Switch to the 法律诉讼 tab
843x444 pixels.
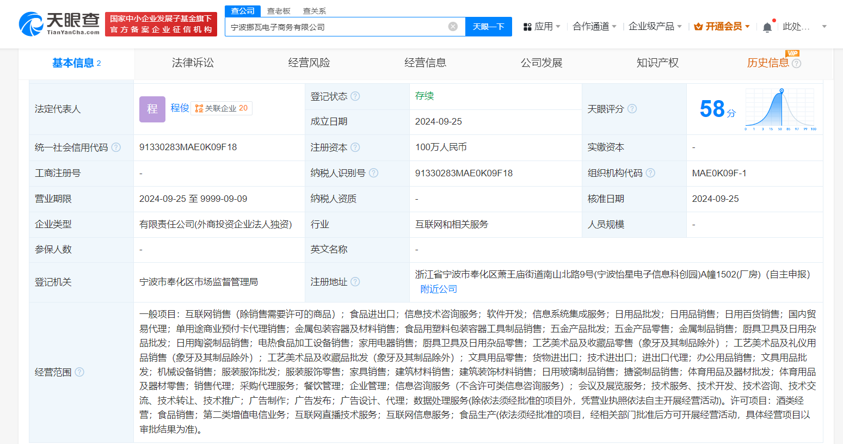click(193, 63)
